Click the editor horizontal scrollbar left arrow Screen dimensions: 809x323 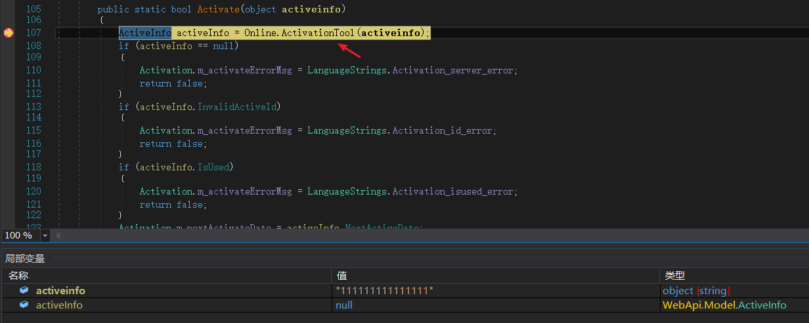pyautogui.click(x=58, y=235)
